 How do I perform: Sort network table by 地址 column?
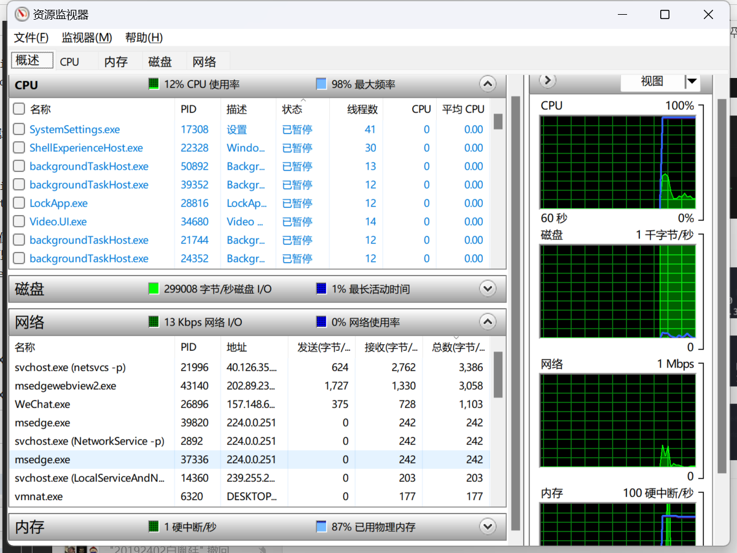coord(254,347)
